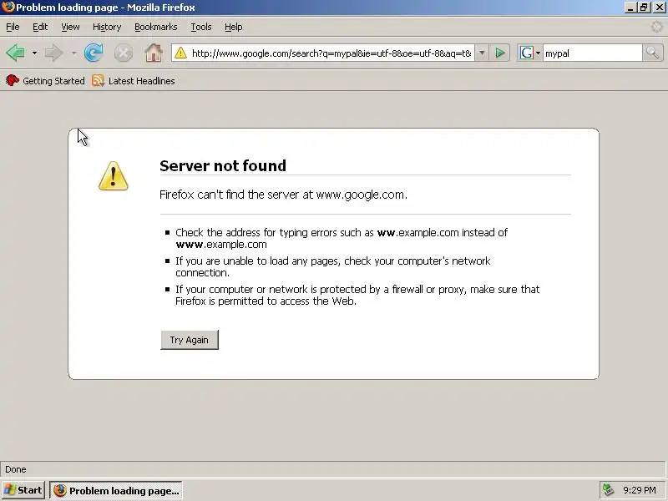Click the 9:29 PM system clock
The height and width of the screenshot is (501, 668).
point(640,490)
